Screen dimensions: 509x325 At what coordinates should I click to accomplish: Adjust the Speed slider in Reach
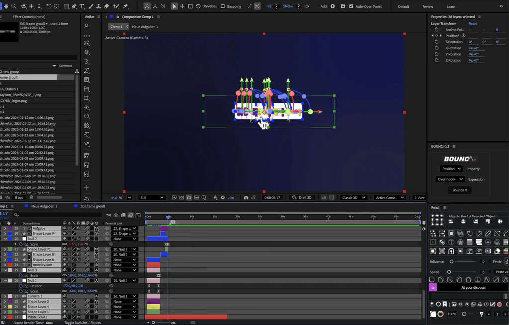[x=449, y=272]
